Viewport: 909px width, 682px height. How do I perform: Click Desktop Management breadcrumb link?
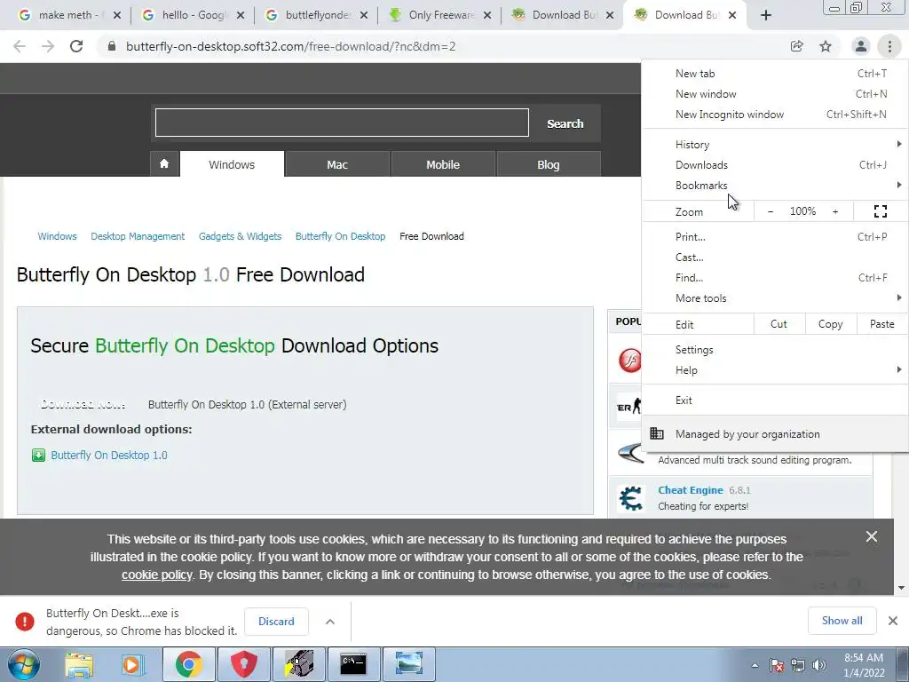coord(138,236)
